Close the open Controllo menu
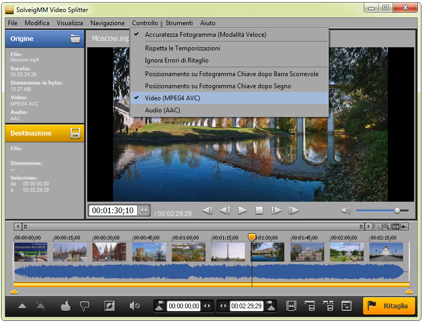 [145, 23]
